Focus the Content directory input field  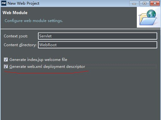pyautogui.click(x=98, y=45)
